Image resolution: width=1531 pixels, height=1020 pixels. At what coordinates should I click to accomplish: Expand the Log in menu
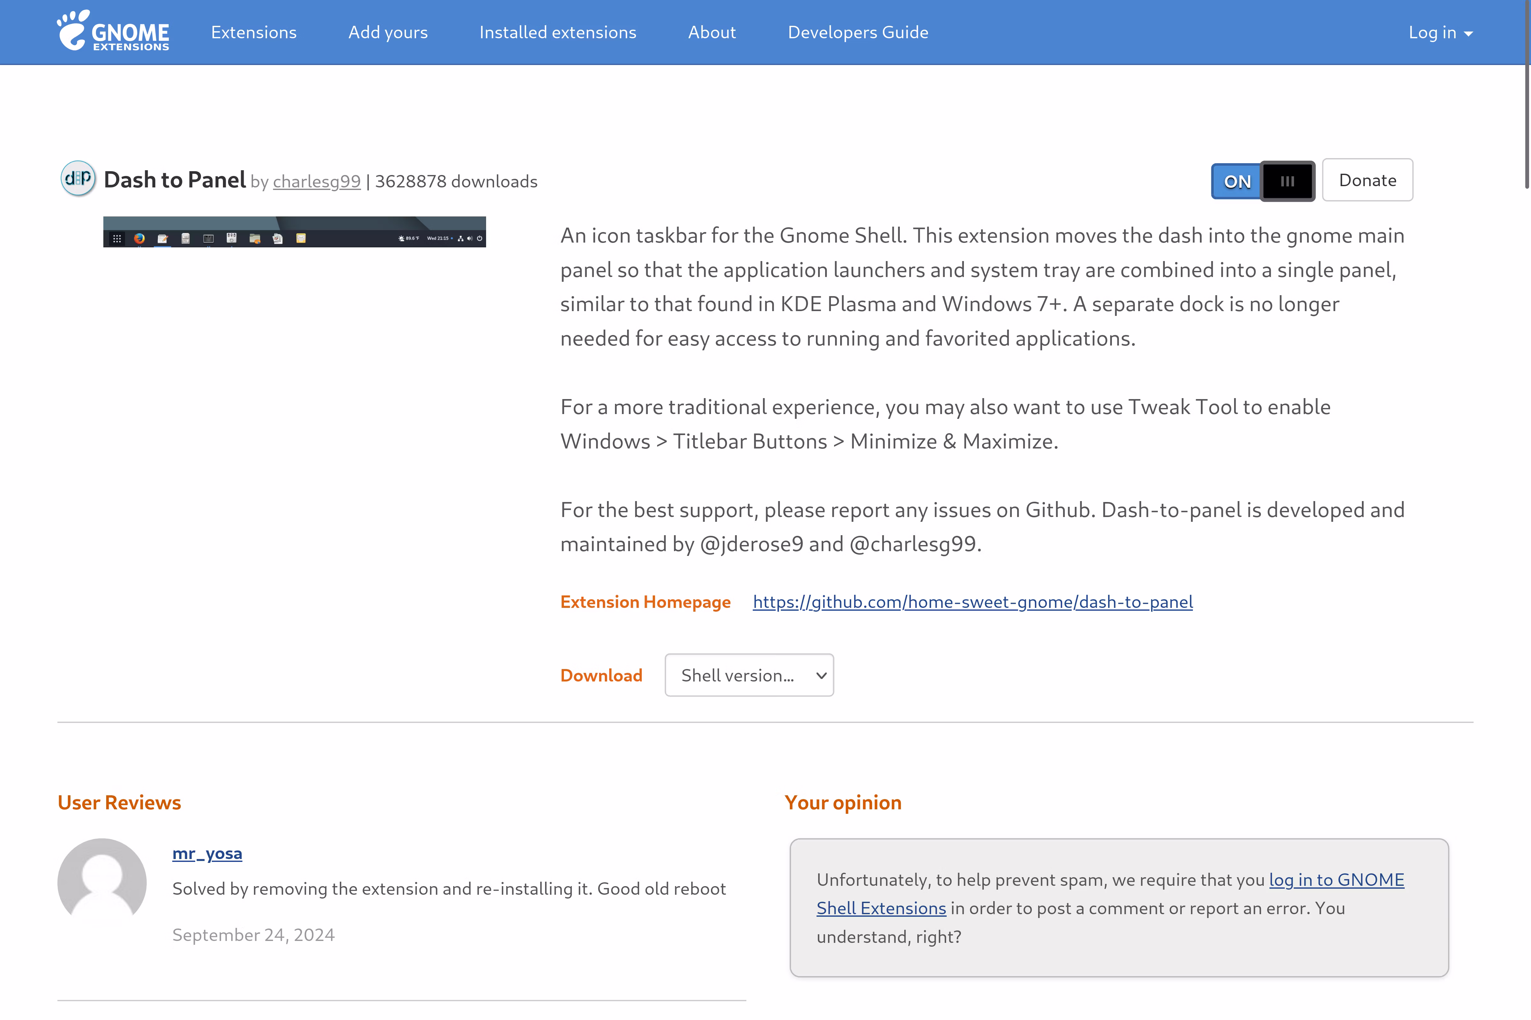click(x=1432, y=33)
